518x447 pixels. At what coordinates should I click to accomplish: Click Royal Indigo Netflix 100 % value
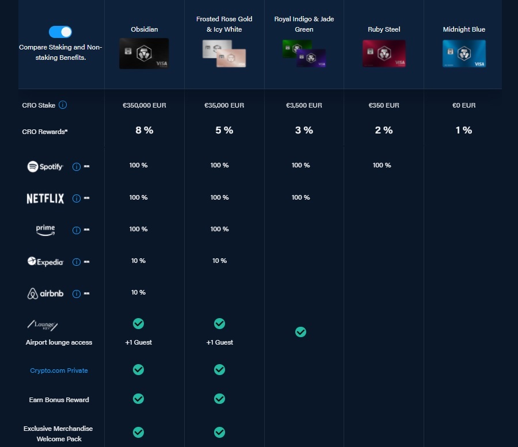(300, 197)
